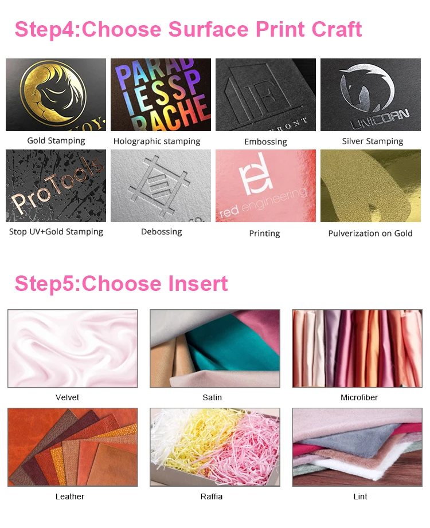Click the Holographic stamping sample image

tap(161, 94)
